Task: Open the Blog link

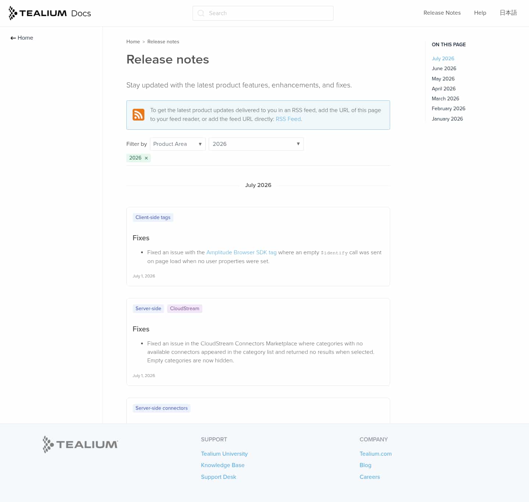Action: tap(365, 465)
